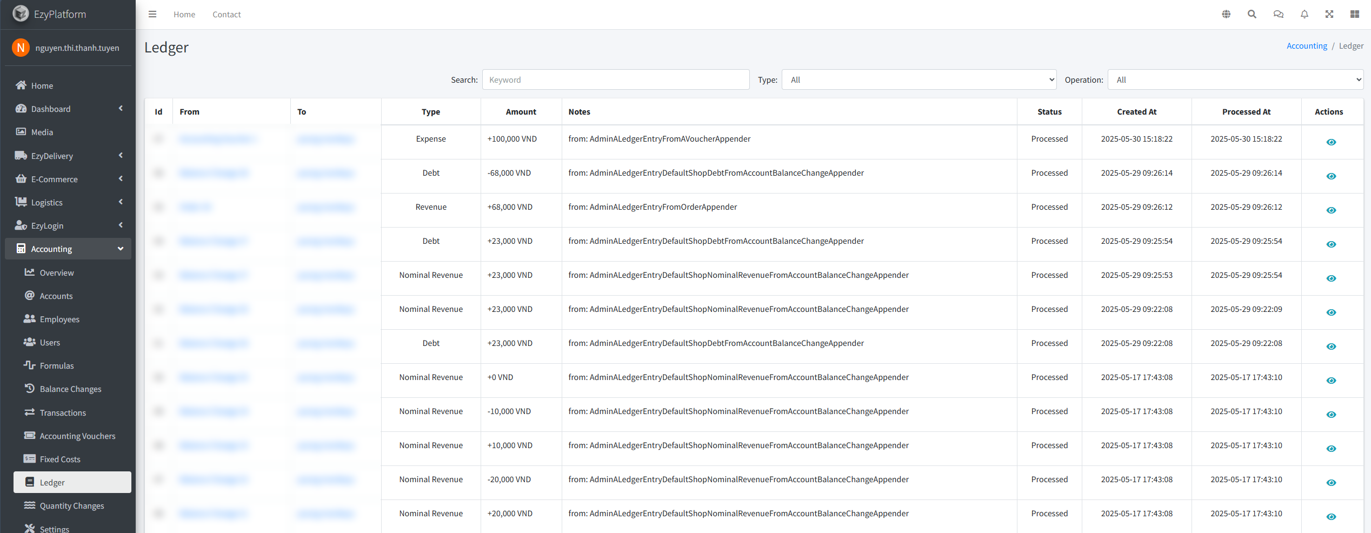The height and width of the screenshot is (533, 1371).
Task: Expand the Dashboard sidebar menu
Action: point(68,109)
